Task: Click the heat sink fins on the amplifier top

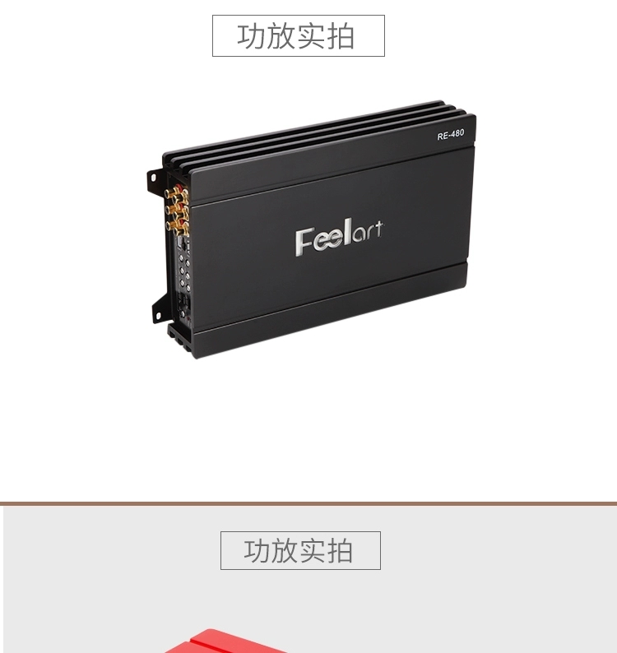Action: [x=317, y=133]
